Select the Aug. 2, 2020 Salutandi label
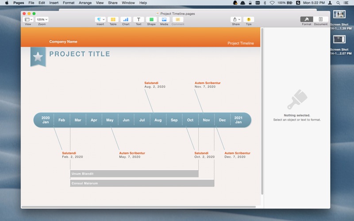Image resolution: width=354 pixels, height=221 pixels. (155, 85)
